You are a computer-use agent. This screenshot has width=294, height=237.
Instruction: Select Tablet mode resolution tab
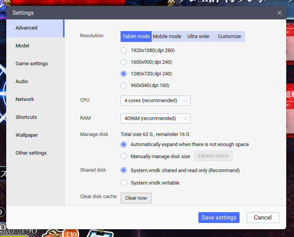click(136, 37)
